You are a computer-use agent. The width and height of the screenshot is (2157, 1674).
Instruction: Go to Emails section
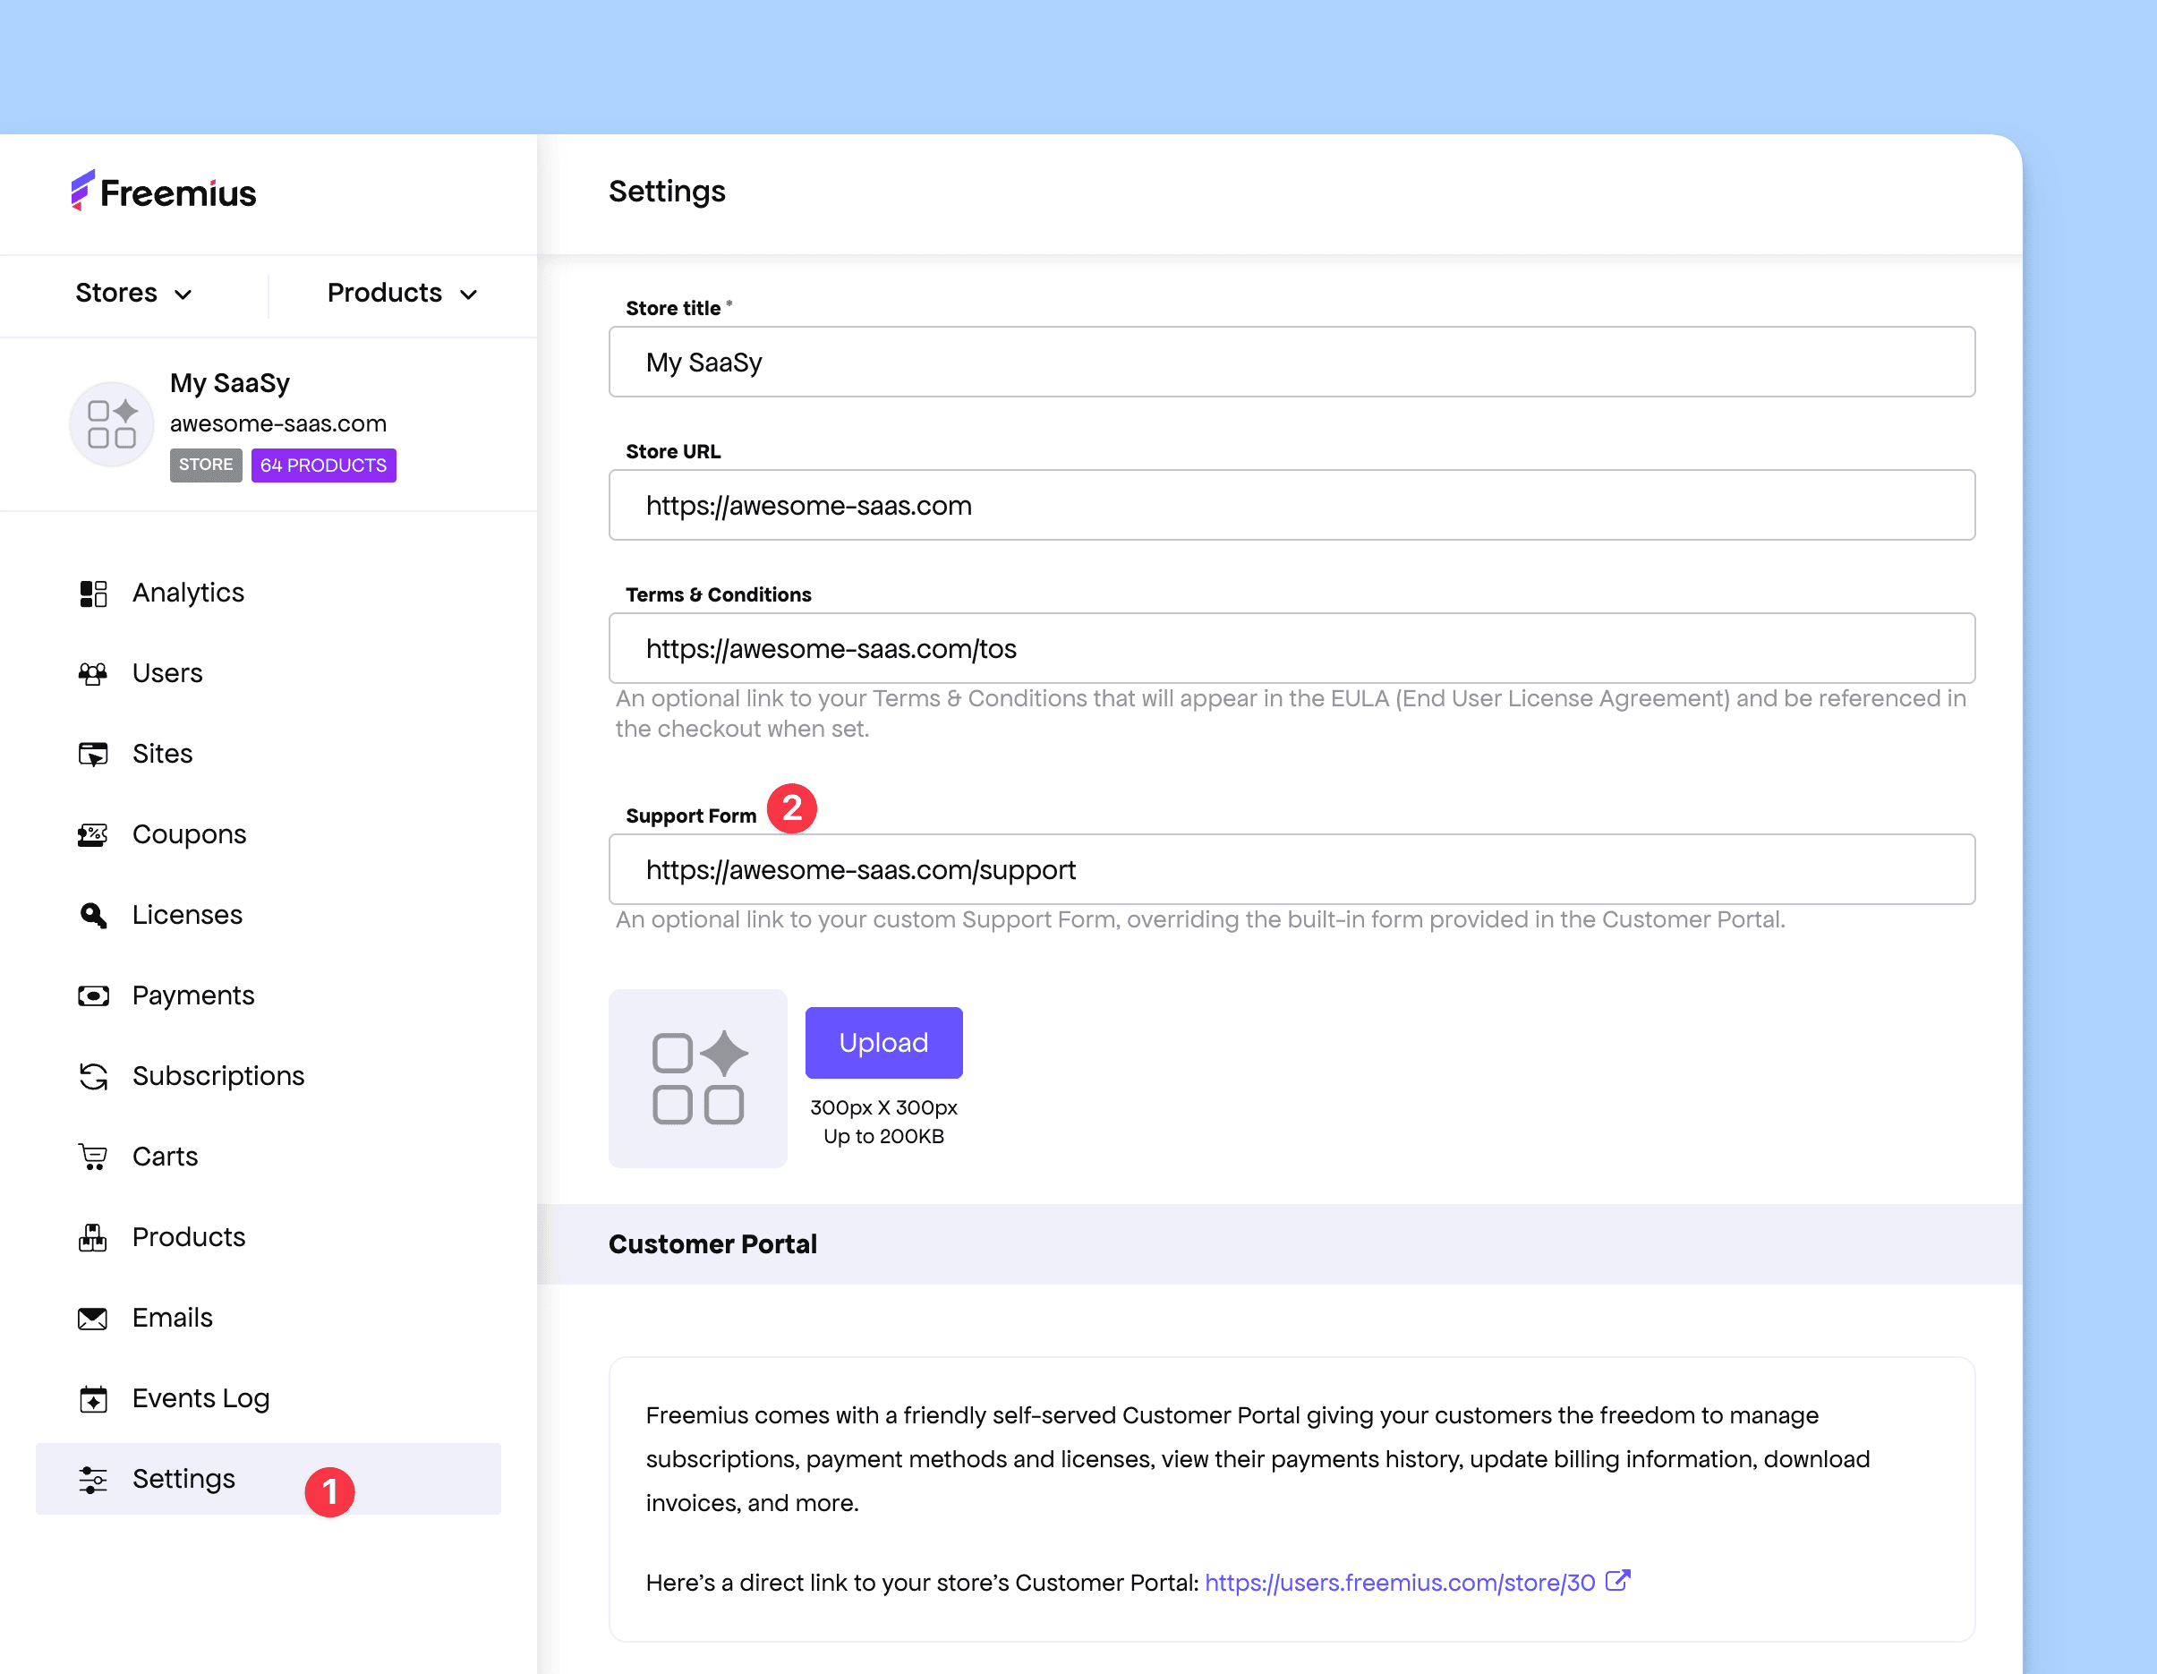(x=269, y=1319)
